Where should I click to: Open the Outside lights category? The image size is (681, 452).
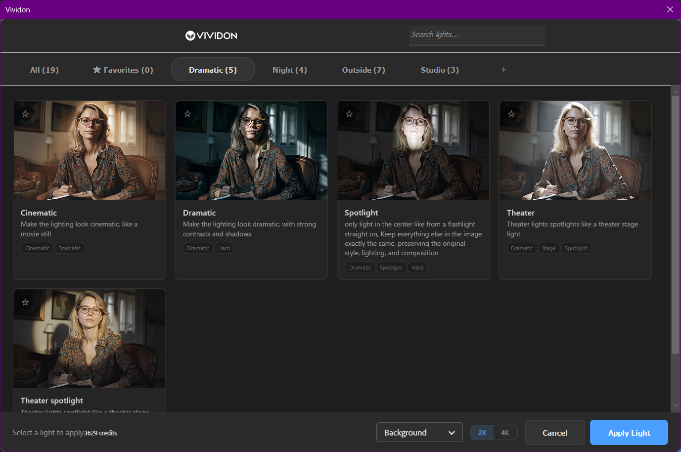[x=363, y=70]
